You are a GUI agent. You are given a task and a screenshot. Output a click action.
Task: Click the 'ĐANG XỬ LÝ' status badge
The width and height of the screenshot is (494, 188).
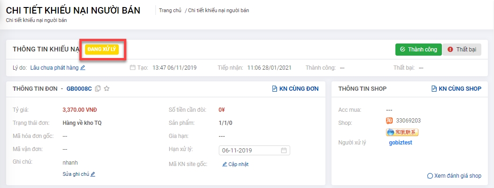tap(102, 49)
